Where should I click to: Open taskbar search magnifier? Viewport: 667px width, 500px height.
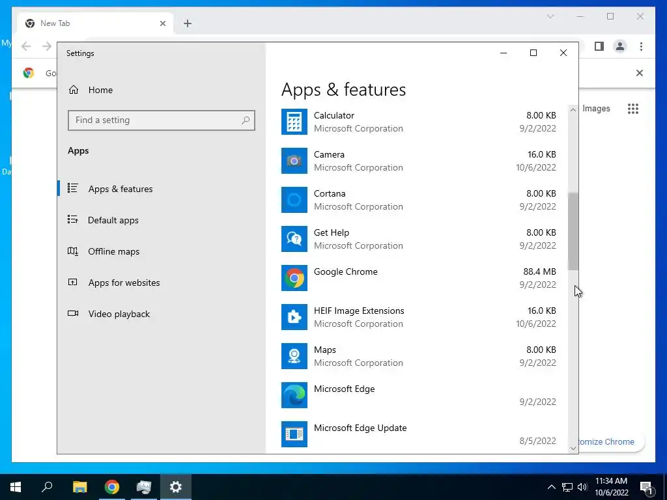47,487
